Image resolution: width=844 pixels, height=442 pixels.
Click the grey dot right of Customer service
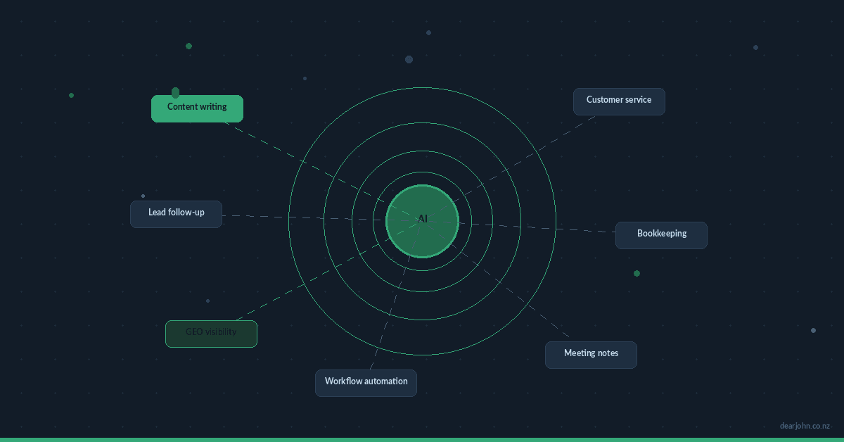755,47
